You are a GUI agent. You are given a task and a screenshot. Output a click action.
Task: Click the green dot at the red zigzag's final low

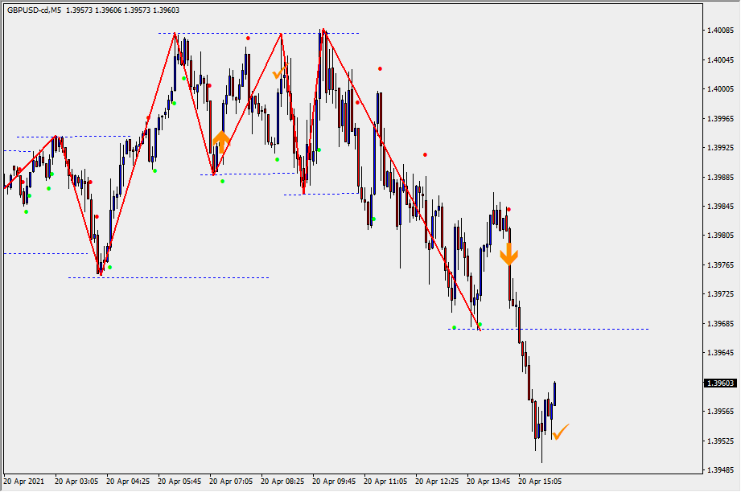pyautogui.click(x=480, y=325)
